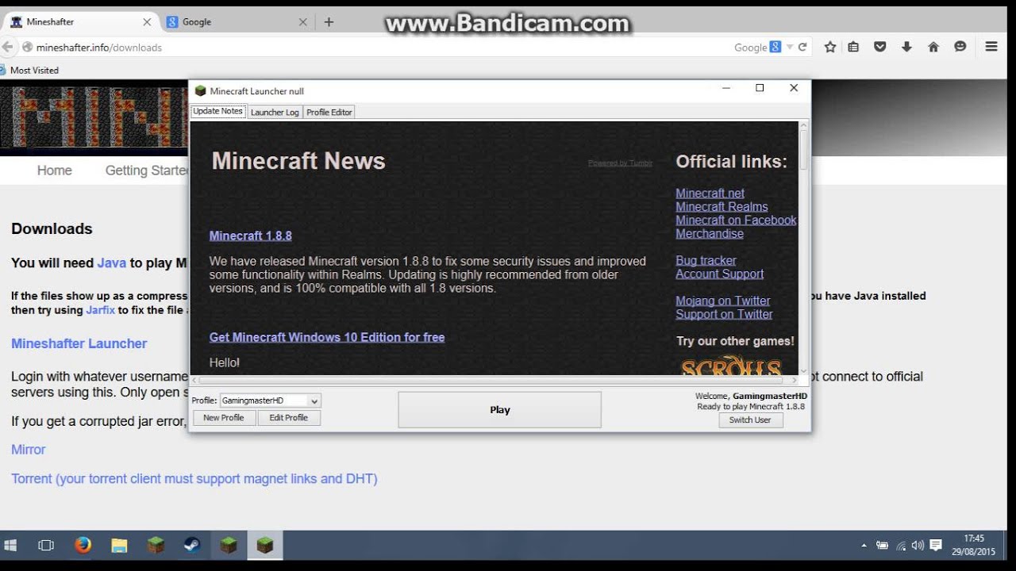Open Firefox Hello smiley icon
This screenshot has height=571, width=1016.
coord(960,47)
